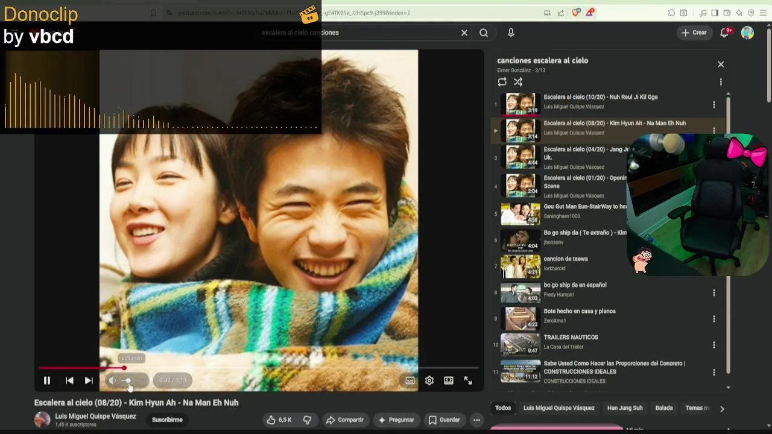The image size is (772, 434).
Task: Open more actions ellipsis under video
Action: coord(476,420)
